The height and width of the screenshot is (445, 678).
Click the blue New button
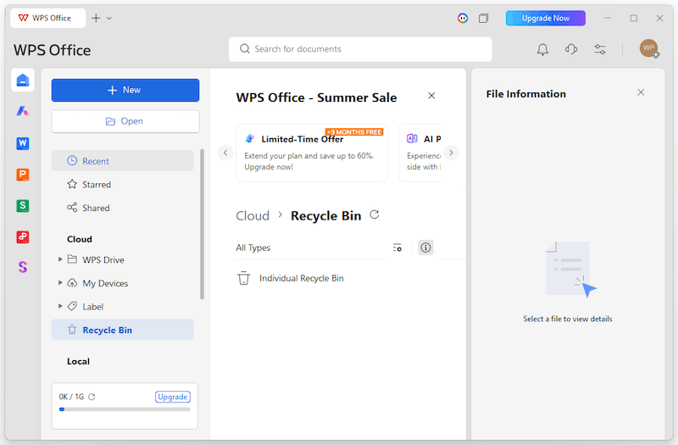pyautogui.click(x=125, y=90)
